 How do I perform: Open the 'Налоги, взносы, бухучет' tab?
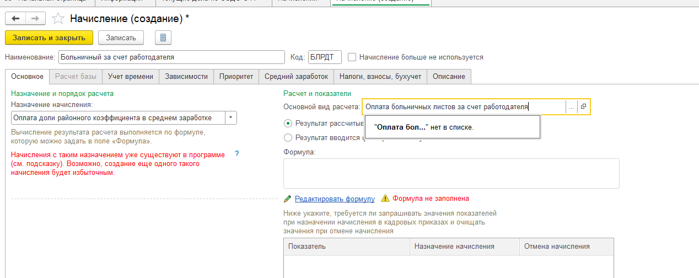point(380,76)
